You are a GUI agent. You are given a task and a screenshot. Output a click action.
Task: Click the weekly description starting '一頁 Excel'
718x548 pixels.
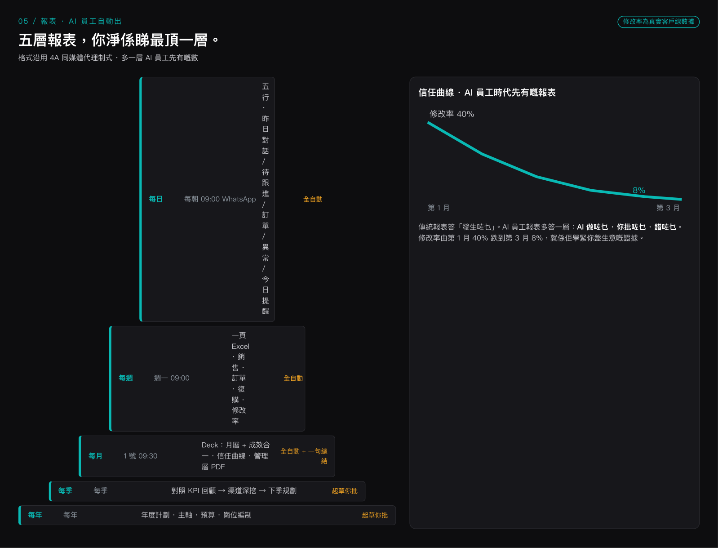(x=240, y=378)
